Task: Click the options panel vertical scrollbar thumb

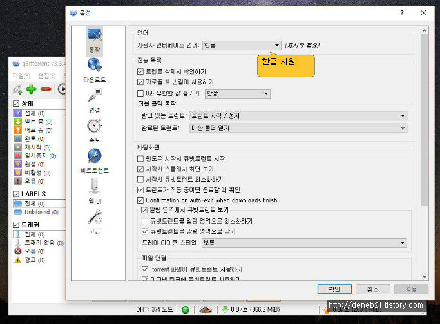Action: [x=425, y=120]
